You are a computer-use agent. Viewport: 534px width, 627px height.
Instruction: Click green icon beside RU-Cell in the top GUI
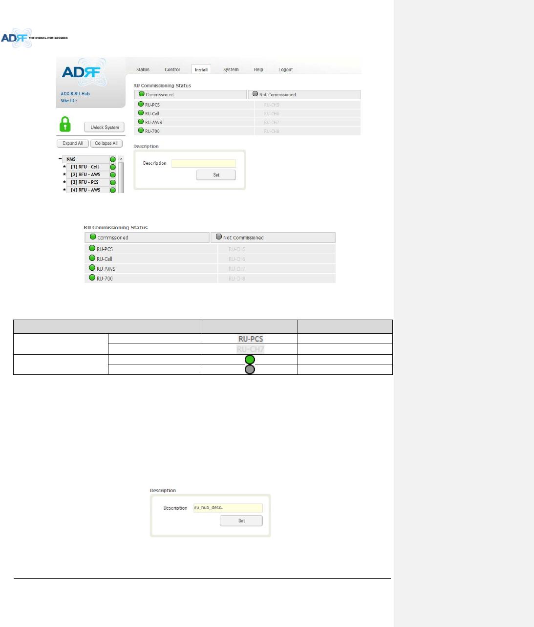pos(141,113)
